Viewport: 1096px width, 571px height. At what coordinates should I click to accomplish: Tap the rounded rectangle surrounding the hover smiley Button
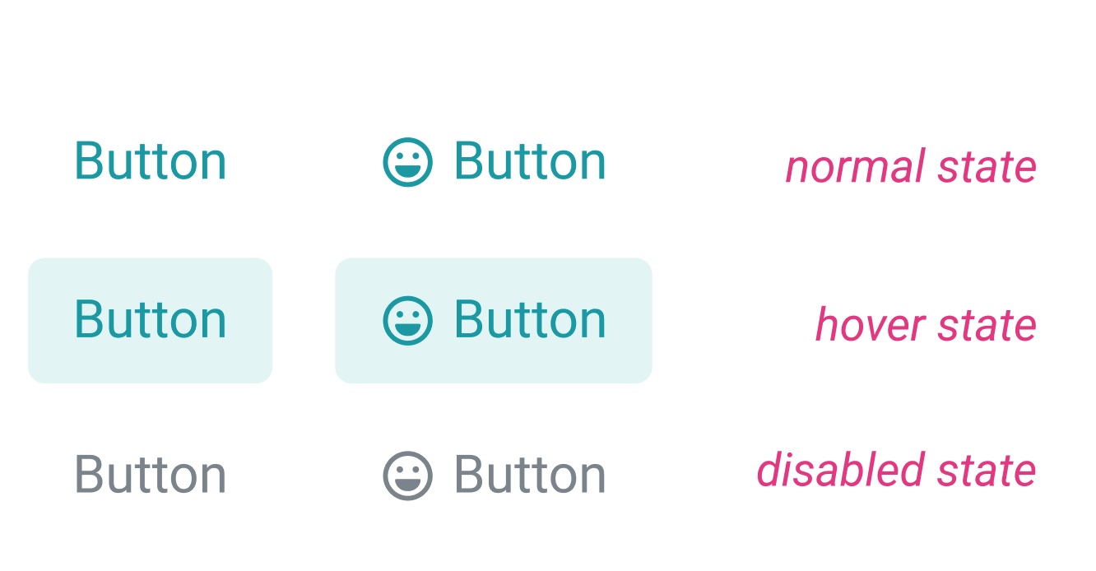click(494, 320)
